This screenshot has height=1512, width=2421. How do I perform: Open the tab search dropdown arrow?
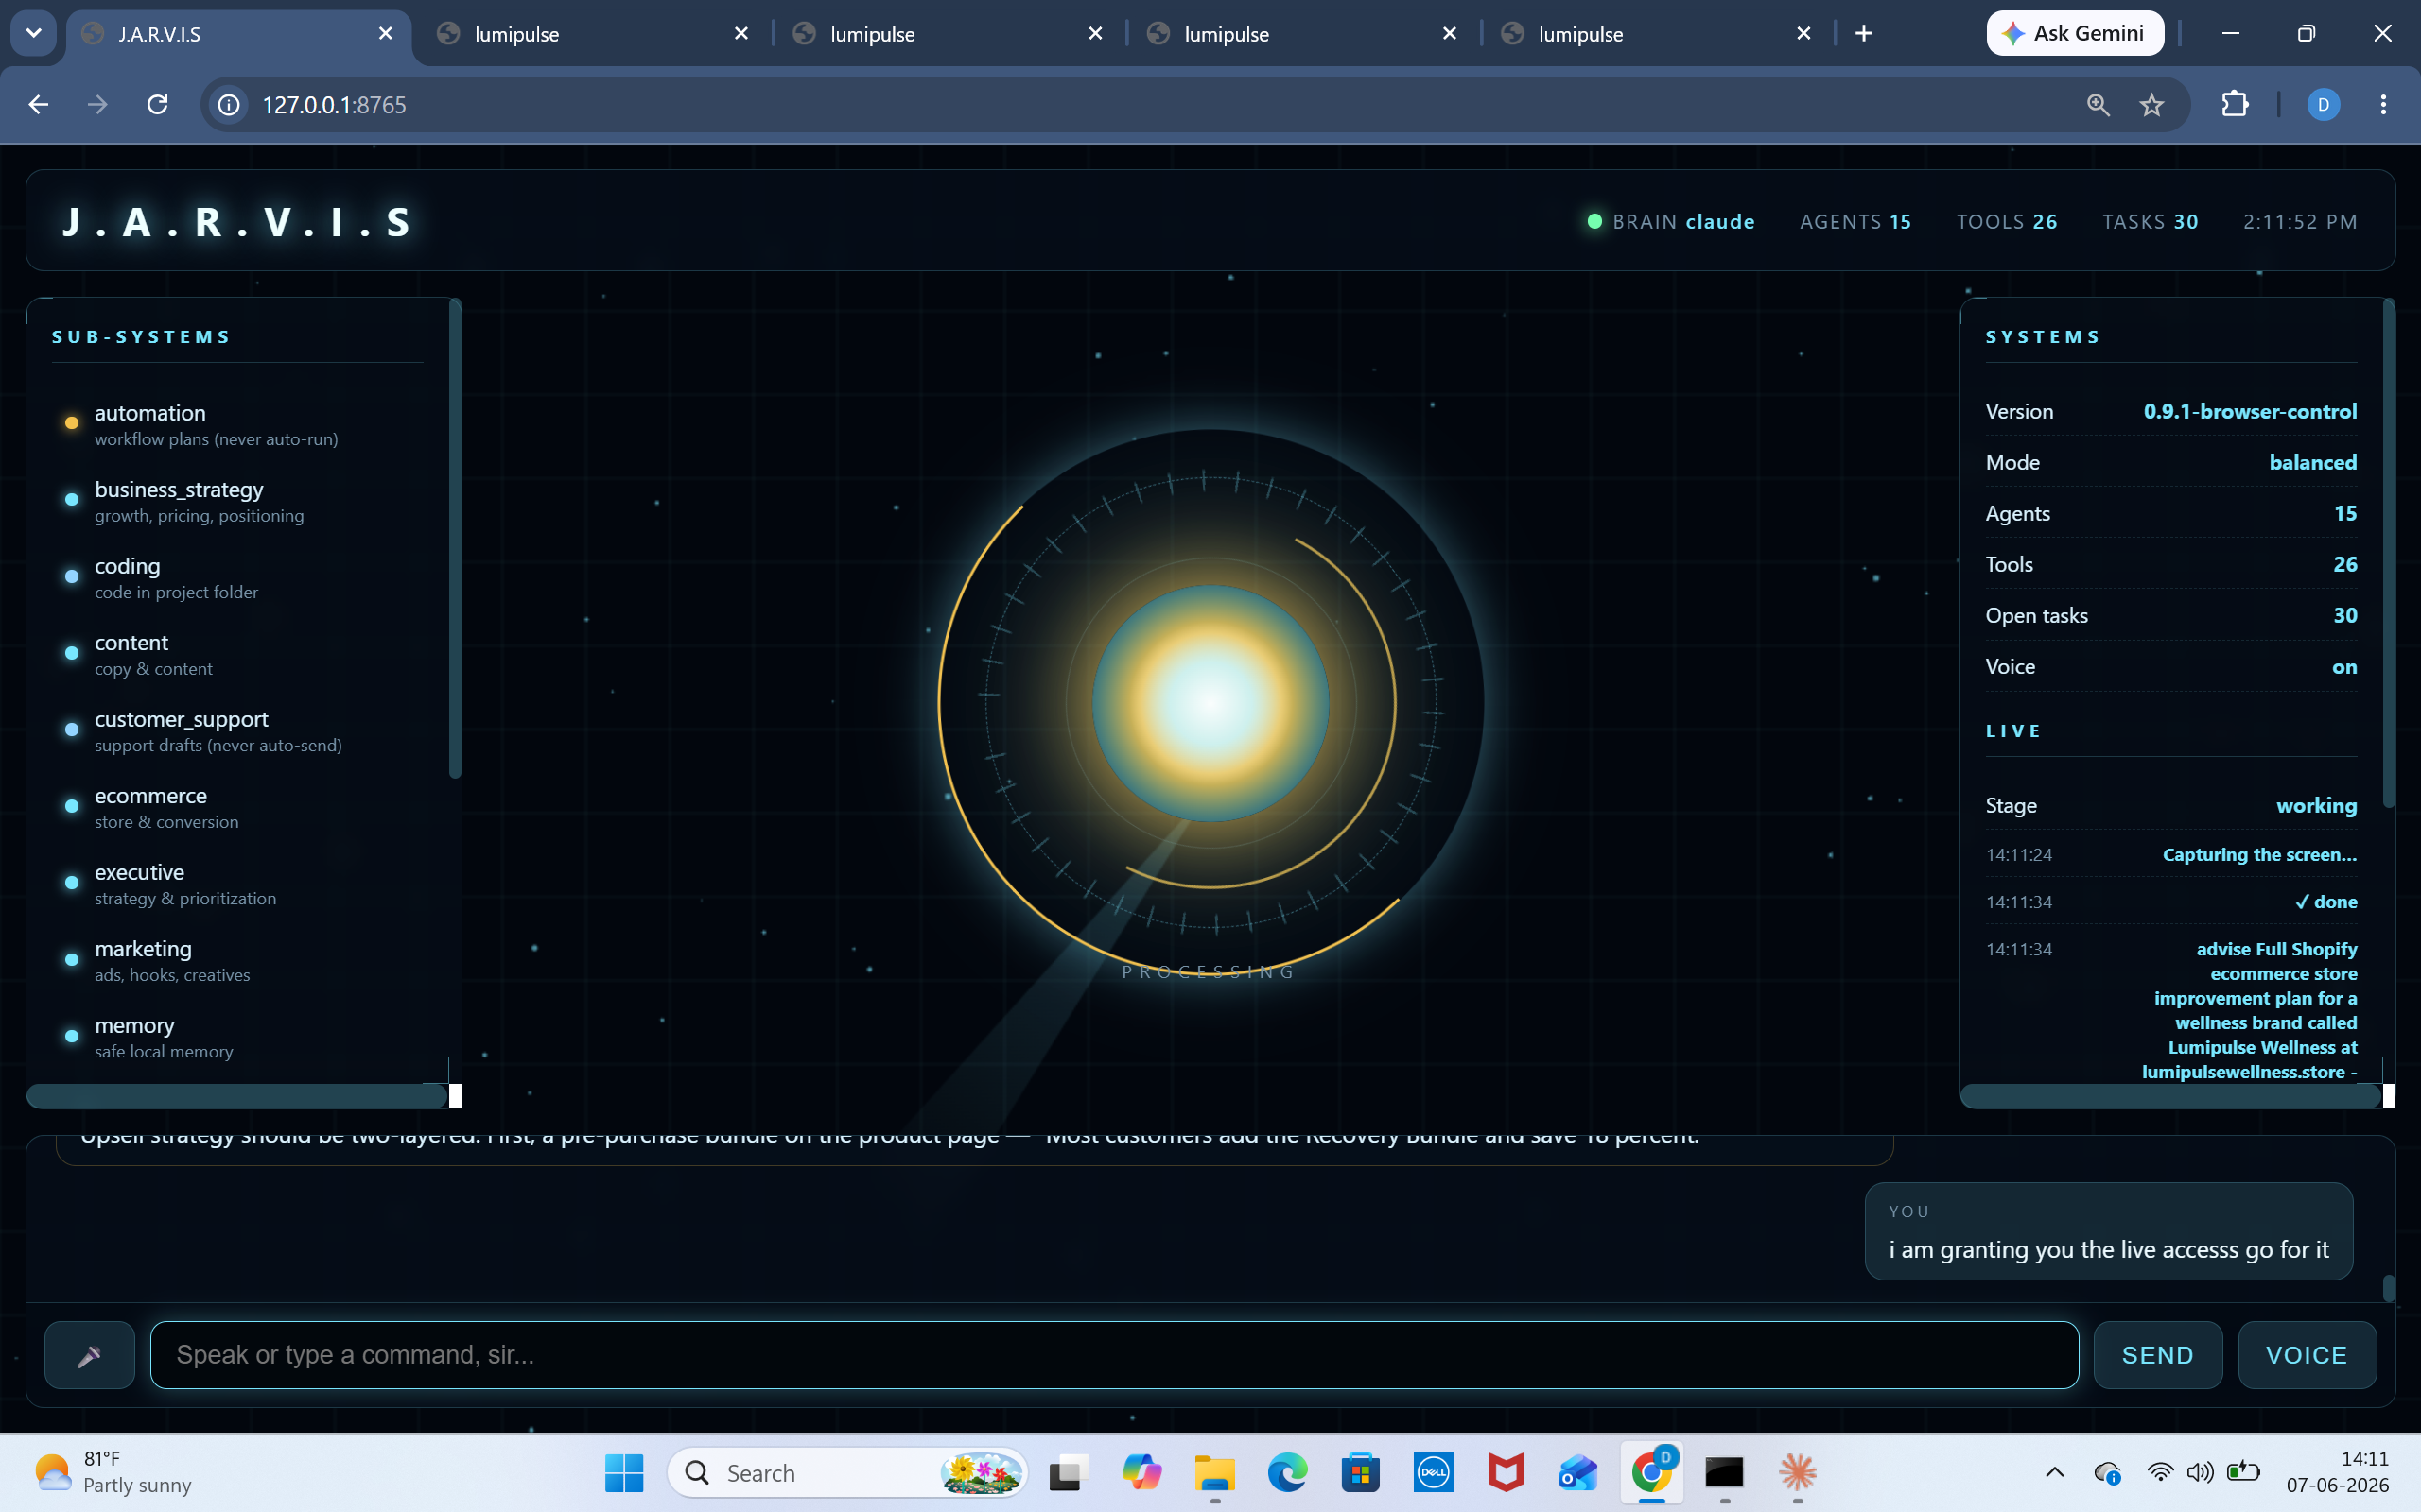click(33, 33)
